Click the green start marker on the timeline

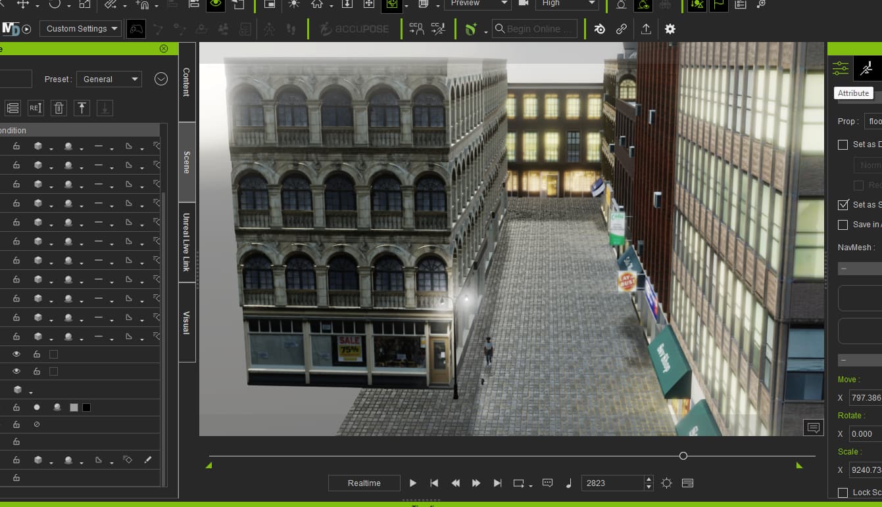(208, 466)
